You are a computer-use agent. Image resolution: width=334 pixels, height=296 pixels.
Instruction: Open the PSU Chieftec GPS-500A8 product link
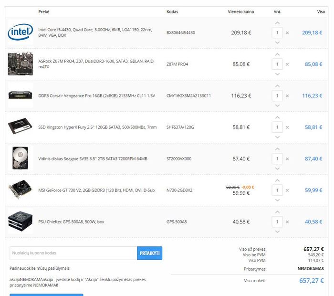pyautogui.click(x=71, y=222)
